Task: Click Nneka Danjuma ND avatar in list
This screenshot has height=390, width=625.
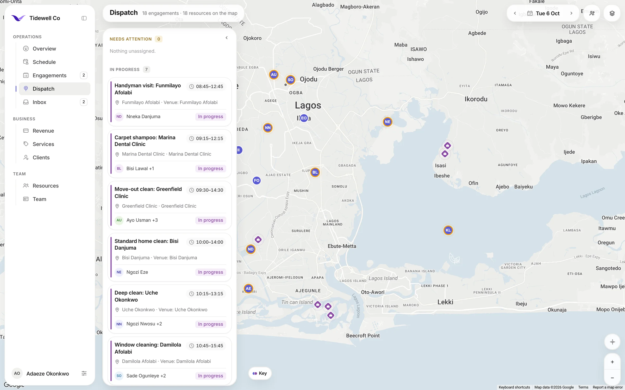Action: 119,116
